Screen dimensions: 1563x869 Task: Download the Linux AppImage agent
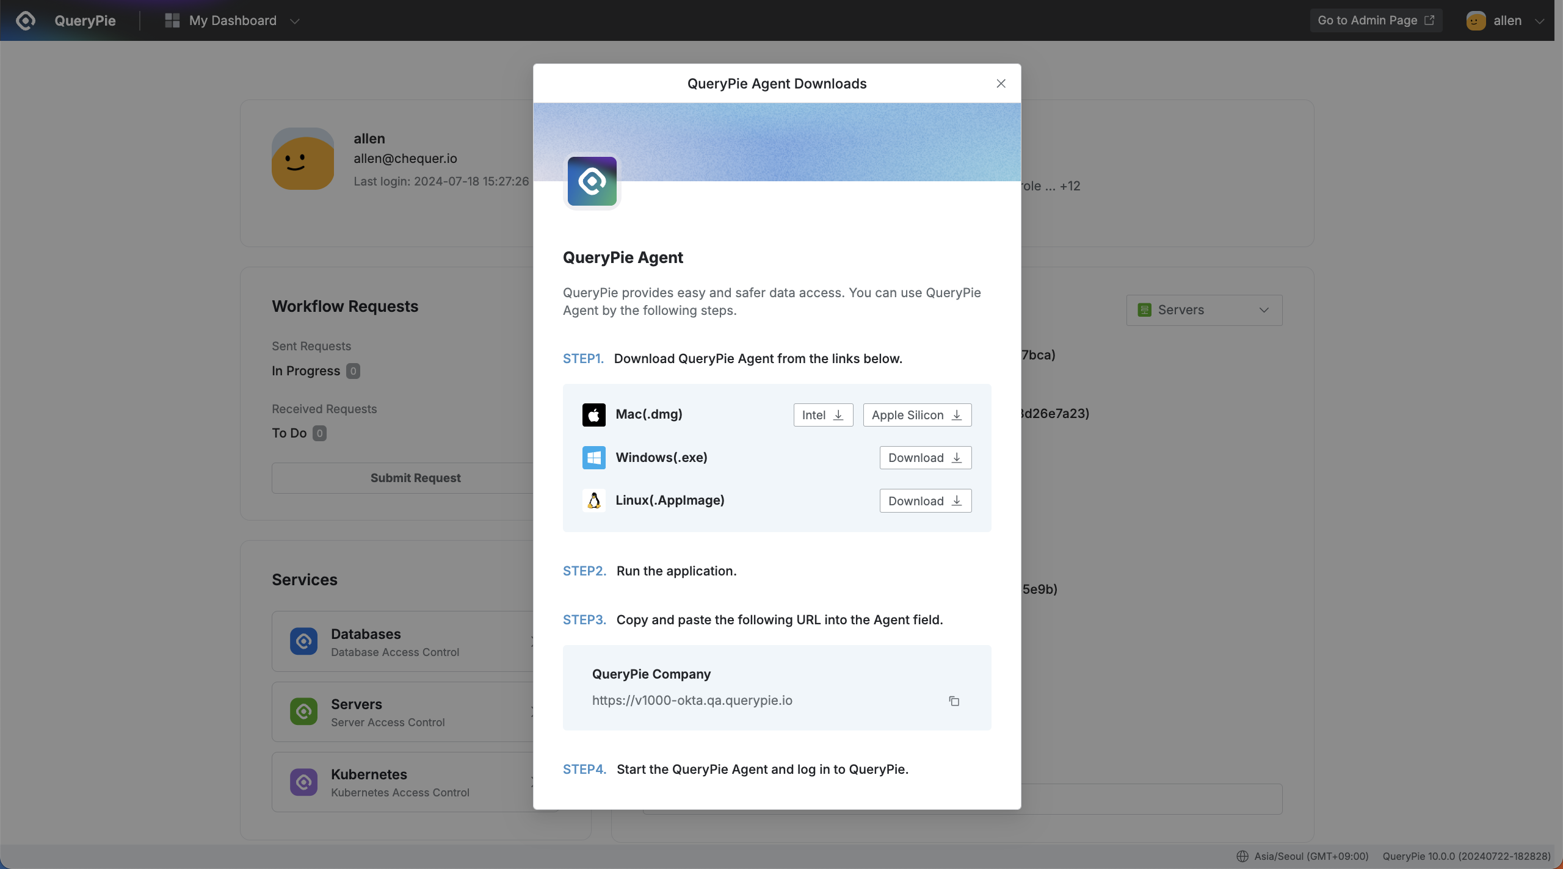(925, 501)
